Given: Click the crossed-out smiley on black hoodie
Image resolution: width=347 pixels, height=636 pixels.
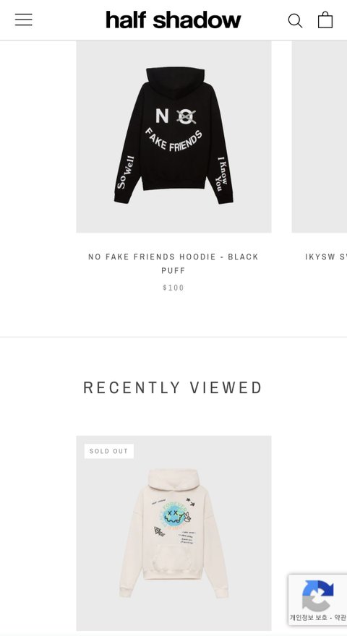Looking at the screenshot, I should tap(187, 116).
